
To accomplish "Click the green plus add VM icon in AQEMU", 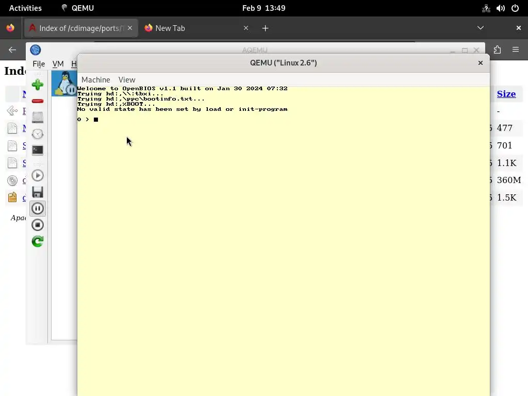I will (37, 85).
